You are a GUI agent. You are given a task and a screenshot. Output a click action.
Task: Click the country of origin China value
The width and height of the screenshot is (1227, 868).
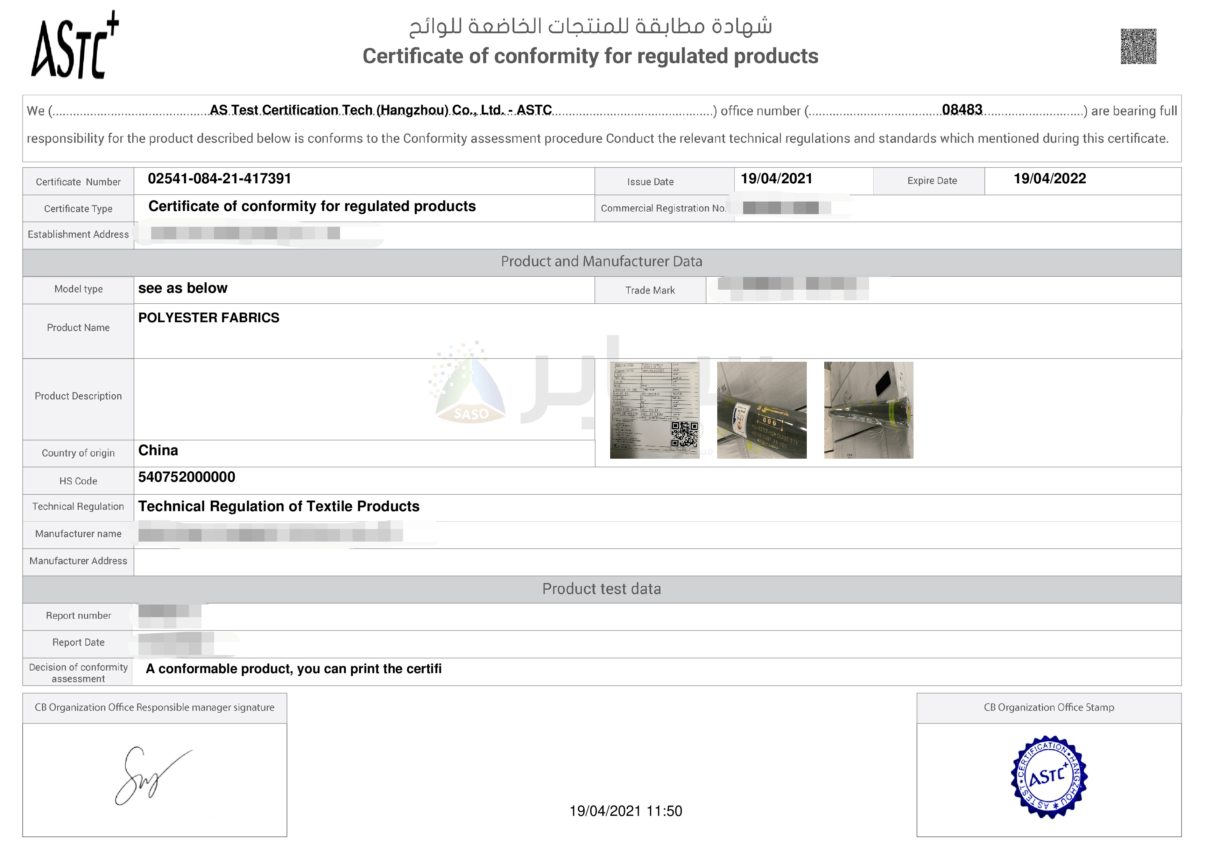click(x=158, y=450)
